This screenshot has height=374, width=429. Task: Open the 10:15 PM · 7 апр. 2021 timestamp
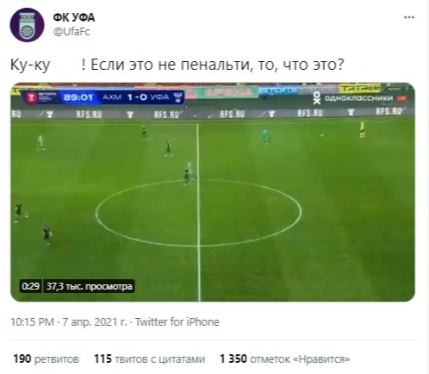tap(68, 321)
